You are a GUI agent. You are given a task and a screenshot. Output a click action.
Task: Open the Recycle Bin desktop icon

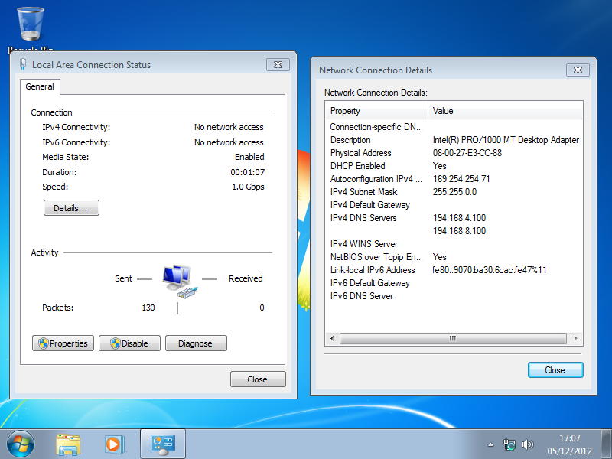click(31, 25)
